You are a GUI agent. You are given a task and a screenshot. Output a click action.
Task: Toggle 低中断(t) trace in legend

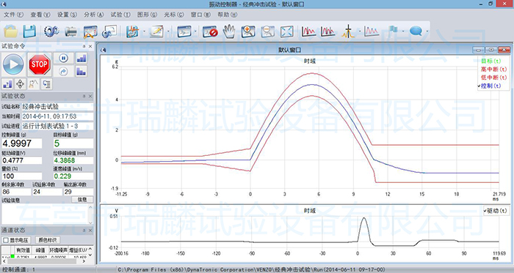pyautogui.click(x=493, y=78)
